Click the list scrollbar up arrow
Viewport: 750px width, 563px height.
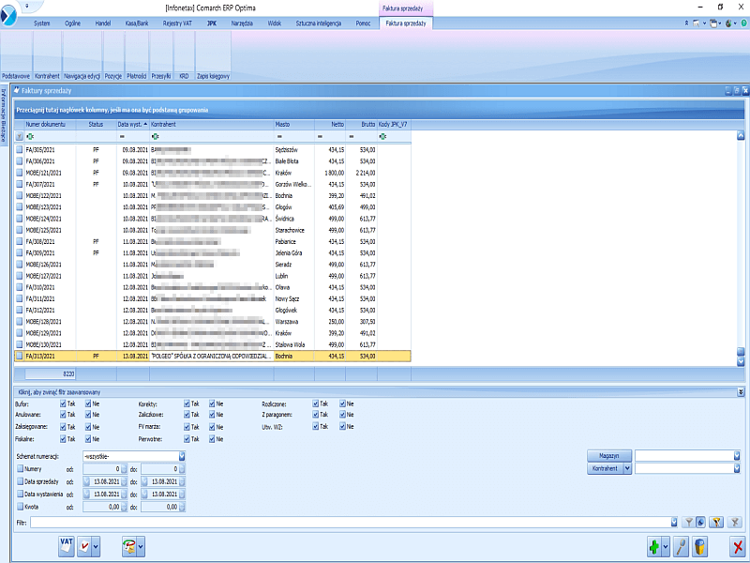point(741,136)
